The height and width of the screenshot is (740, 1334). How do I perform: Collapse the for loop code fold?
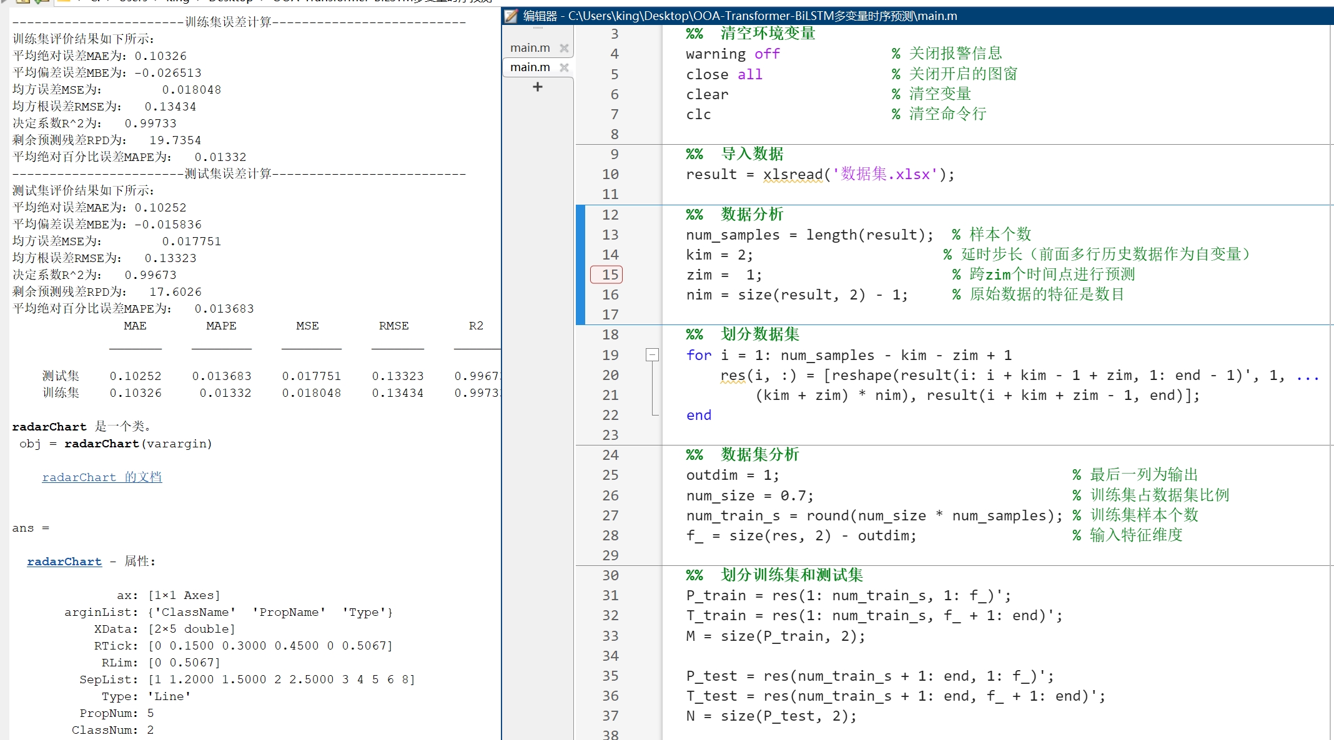click(652, 355)
